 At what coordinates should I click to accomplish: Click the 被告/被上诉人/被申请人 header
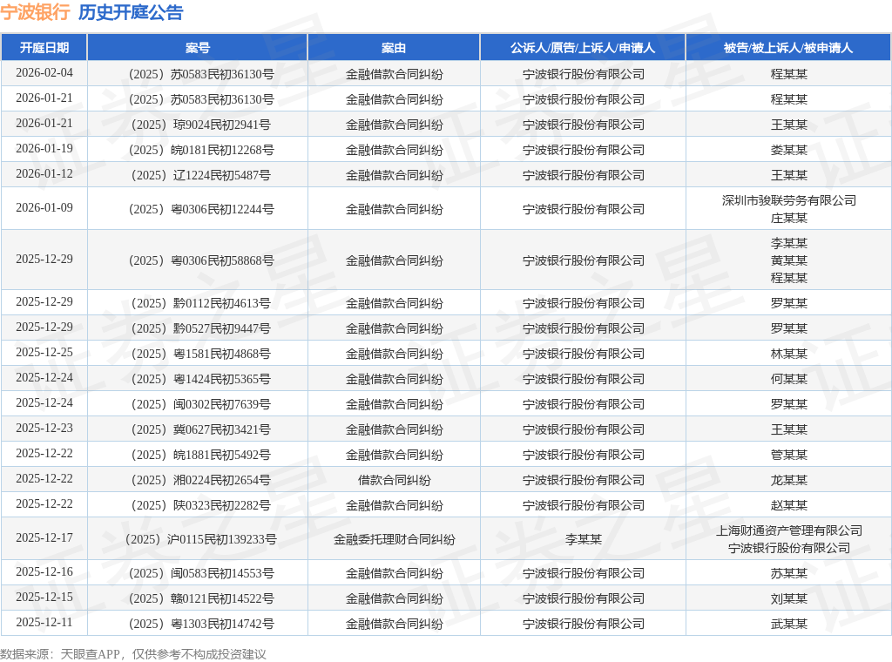(788, 48)
